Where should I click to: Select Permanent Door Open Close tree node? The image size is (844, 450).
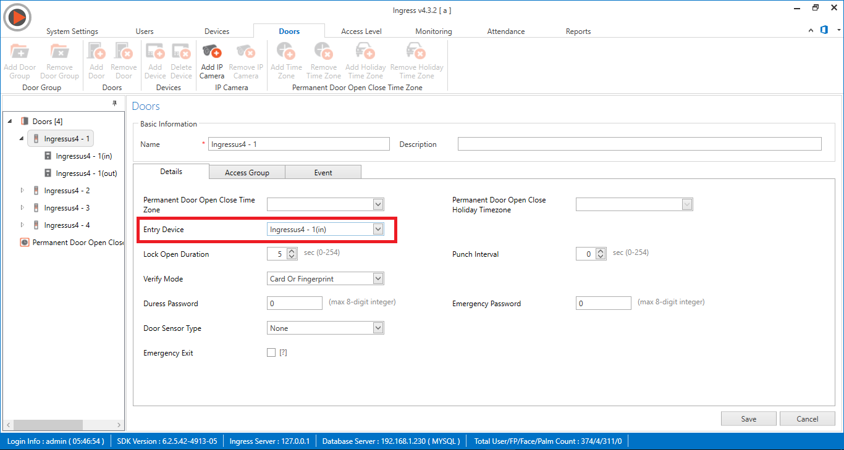pyautogui.click(x=72, y=243)
